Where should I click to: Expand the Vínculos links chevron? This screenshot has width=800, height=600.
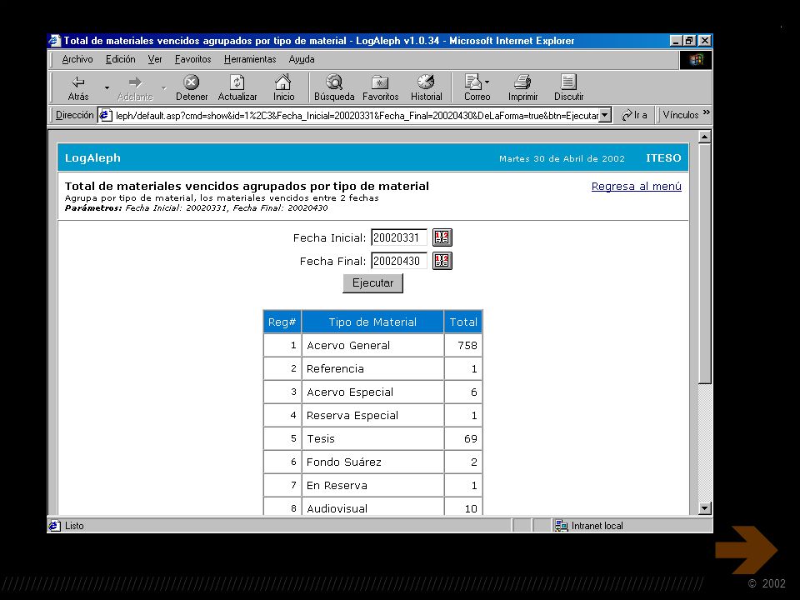(706, 112)
